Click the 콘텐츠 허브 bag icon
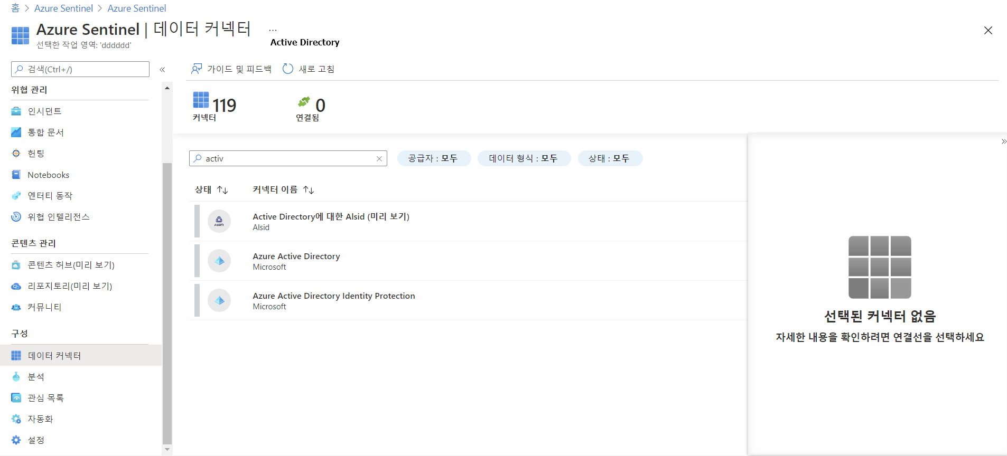 click(x=16, y=265)
